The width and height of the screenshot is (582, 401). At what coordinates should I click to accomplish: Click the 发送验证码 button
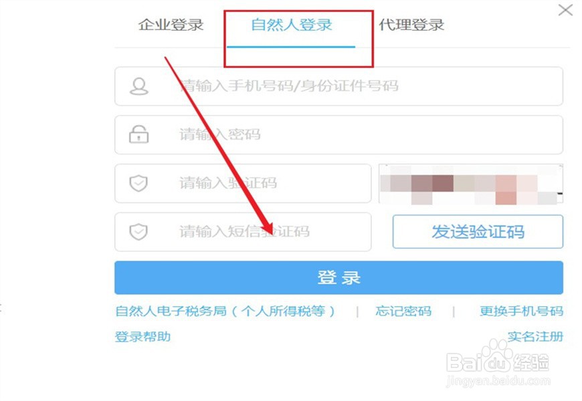coord(478,232)
